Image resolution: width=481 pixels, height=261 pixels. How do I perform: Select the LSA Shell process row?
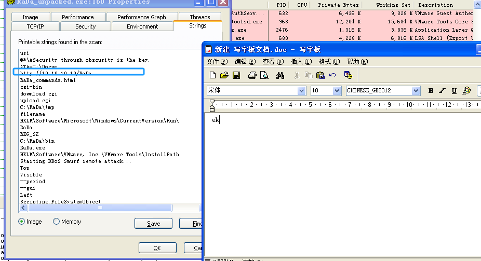(353, 38)
